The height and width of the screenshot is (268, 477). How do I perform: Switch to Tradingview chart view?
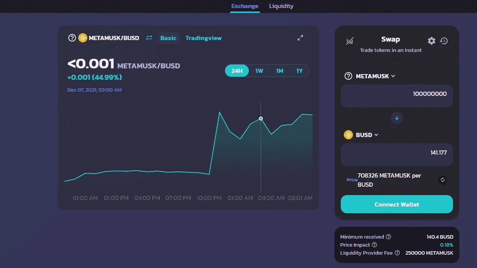[203, 38]
